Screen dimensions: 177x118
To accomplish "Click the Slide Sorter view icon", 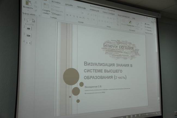I will (x=132, y=116).
